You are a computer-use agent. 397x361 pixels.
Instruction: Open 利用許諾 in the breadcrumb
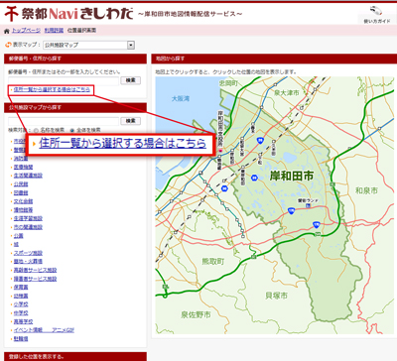(54, 31)
